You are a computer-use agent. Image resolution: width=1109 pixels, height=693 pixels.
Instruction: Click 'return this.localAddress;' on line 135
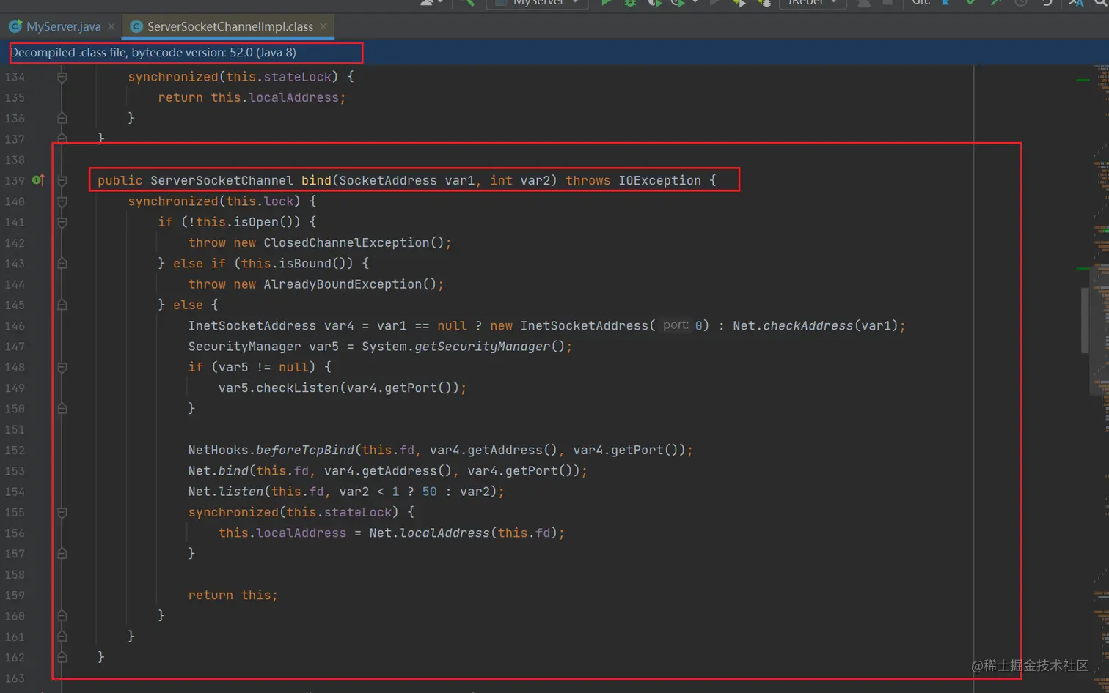252,97
